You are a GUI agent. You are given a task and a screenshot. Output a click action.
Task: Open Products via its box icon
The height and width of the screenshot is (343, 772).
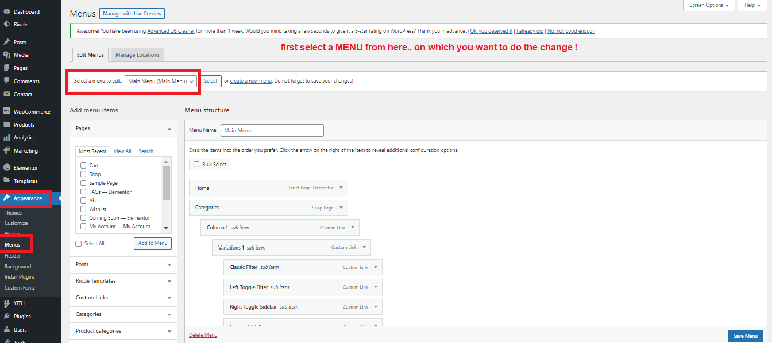(7, 124)
